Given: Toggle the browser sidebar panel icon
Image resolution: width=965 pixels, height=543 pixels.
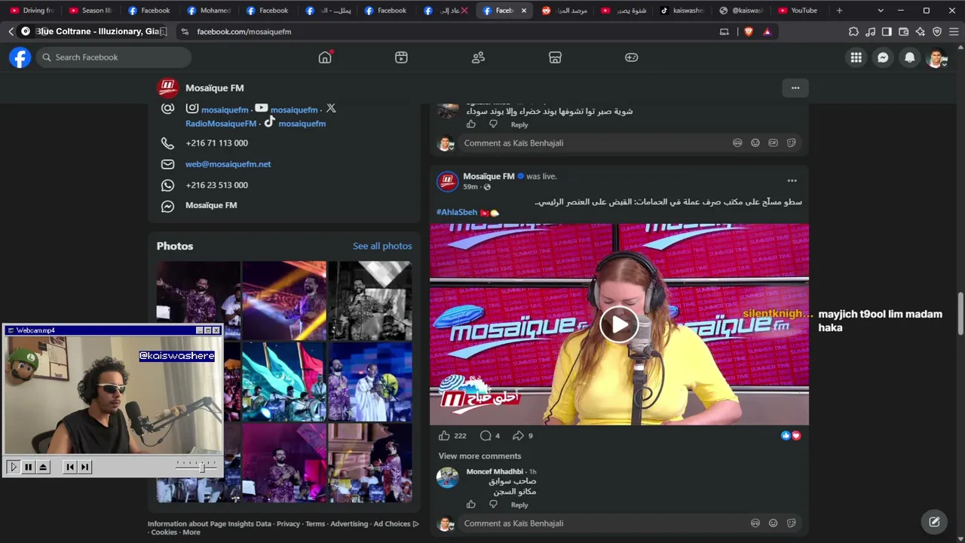Looking at the screenshot, I should pyautogui.click(x=887, y=32).
